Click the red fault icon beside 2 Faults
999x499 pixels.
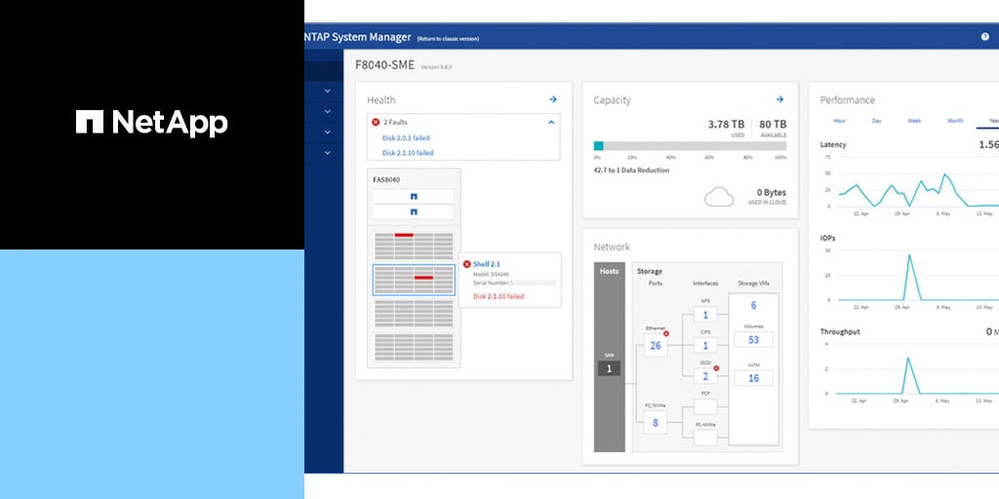(376, 123)
